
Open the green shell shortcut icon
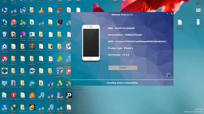pos(23,23)
